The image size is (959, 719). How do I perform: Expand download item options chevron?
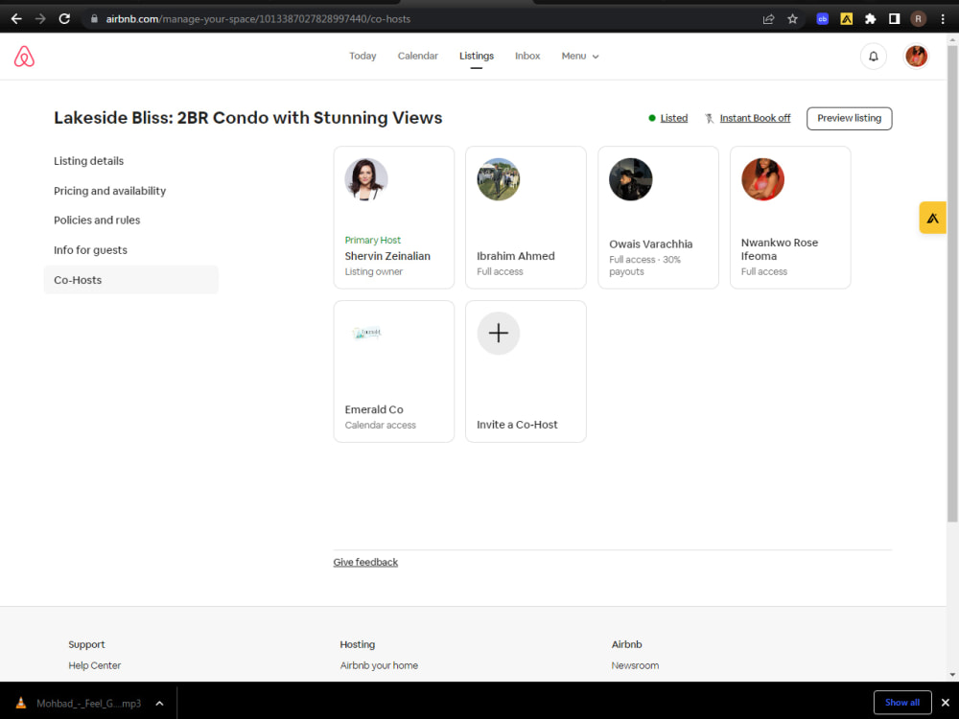pos(159,703)
